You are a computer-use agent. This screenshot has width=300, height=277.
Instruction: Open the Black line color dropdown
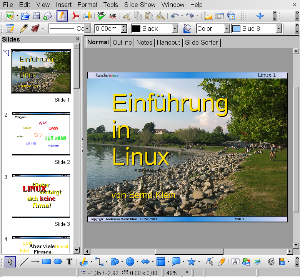[x=175, y=29]
